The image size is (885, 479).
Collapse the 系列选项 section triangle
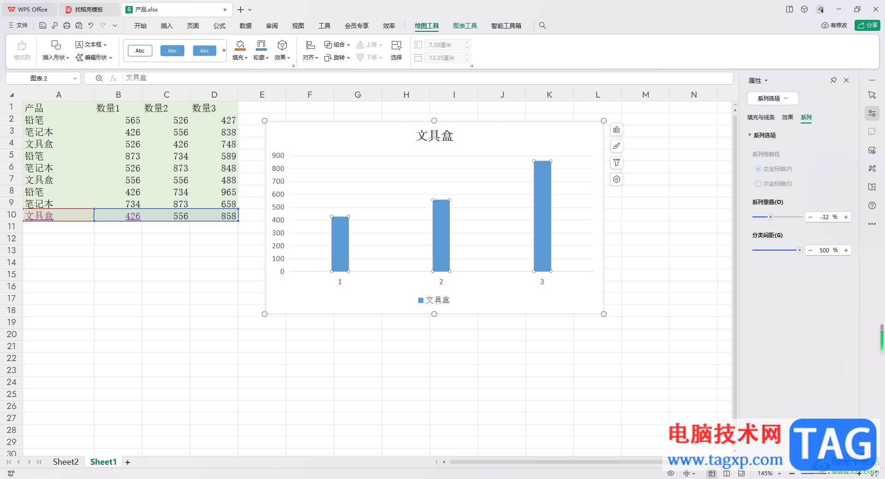pyautogui.click(x=749, y=135)
